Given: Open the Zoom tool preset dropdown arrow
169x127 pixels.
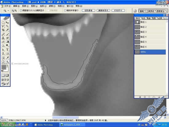Looking at the screenshot, I should tap(8, 10).
